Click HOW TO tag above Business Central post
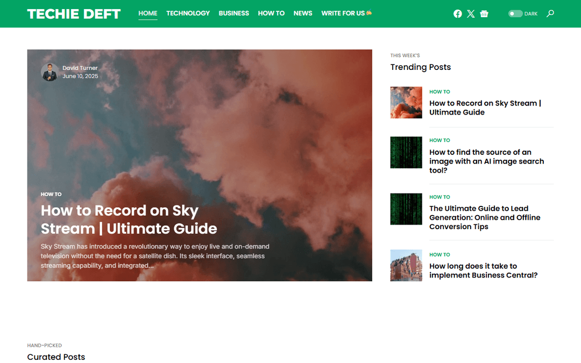 (x=440, y=254)
